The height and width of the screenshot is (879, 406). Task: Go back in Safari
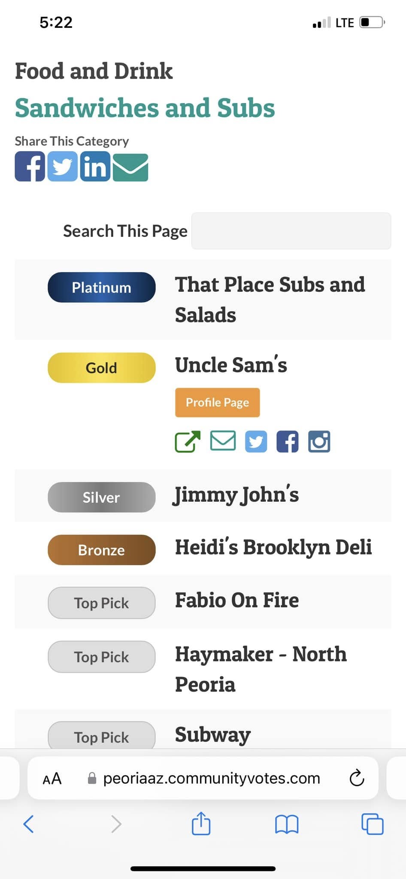tap(28, 824)
